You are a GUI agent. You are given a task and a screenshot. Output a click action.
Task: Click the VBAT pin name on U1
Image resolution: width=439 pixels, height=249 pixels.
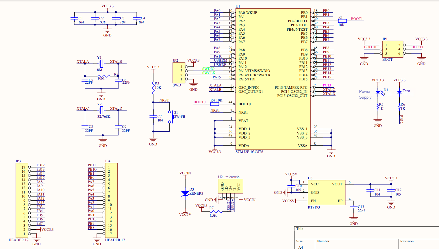[x=243, y=121]
